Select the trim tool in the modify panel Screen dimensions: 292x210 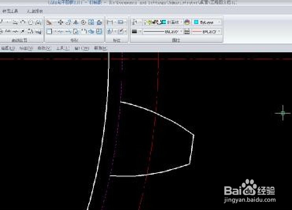click(60, 31)
